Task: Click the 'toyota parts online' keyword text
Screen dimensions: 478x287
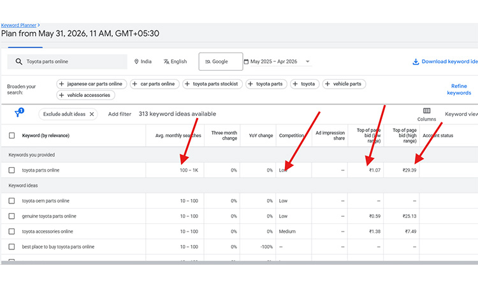Action: tap(41, 170)
